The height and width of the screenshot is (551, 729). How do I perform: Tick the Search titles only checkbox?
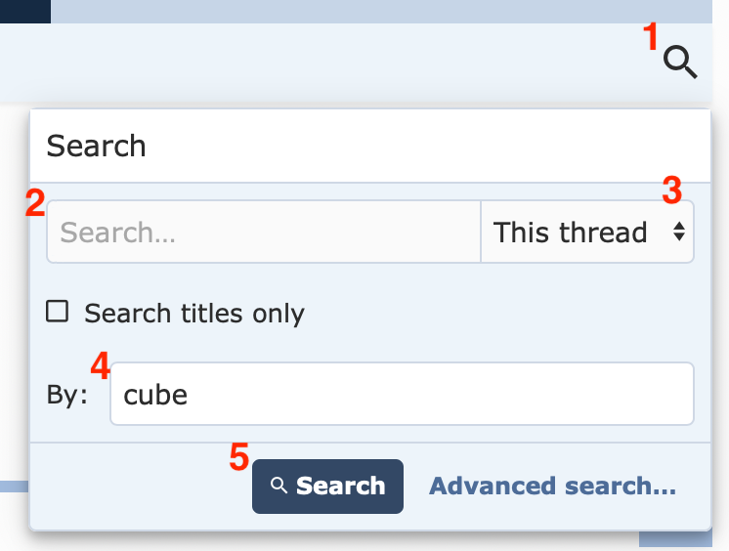[58, 312]
